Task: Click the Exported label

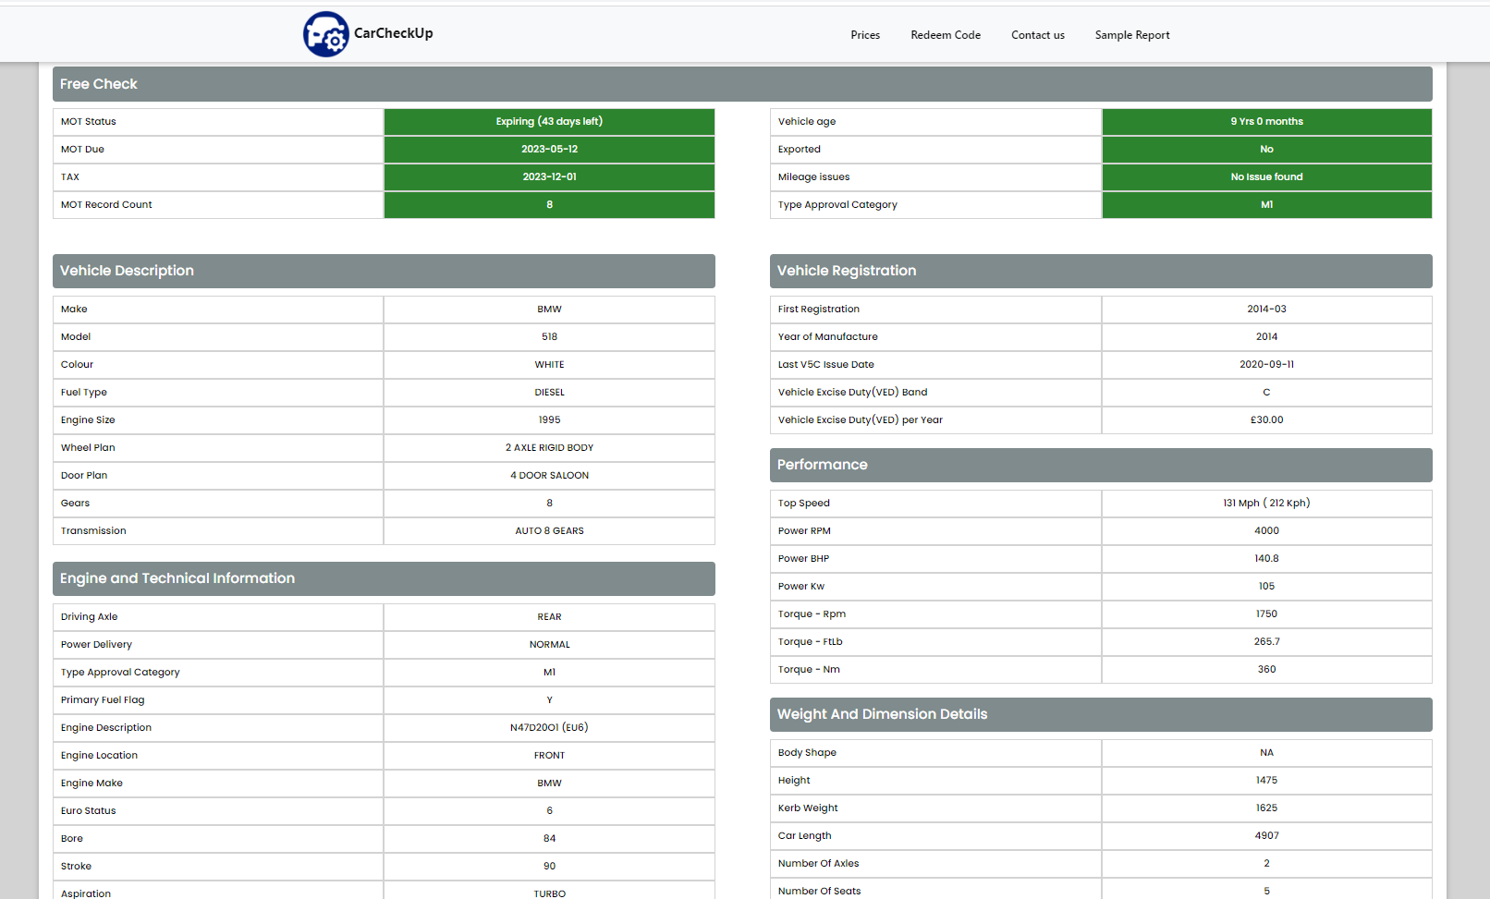Action: tap(800, 150)
